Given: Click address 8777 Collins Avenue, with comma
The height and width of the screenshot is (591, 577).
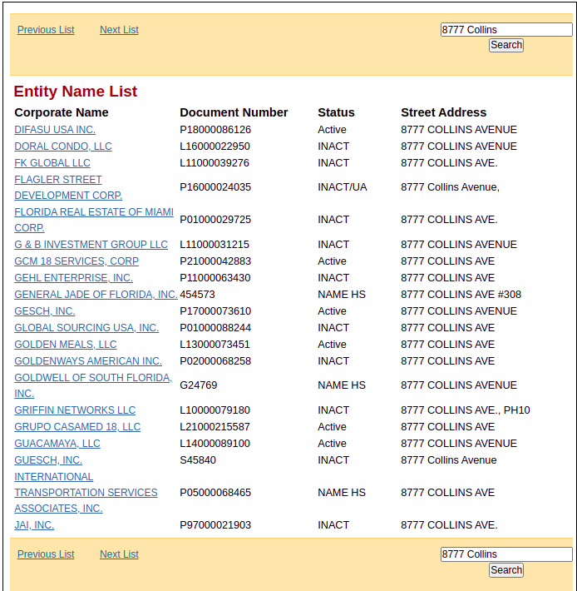Looking at the screenshot, I should [450, 187].
